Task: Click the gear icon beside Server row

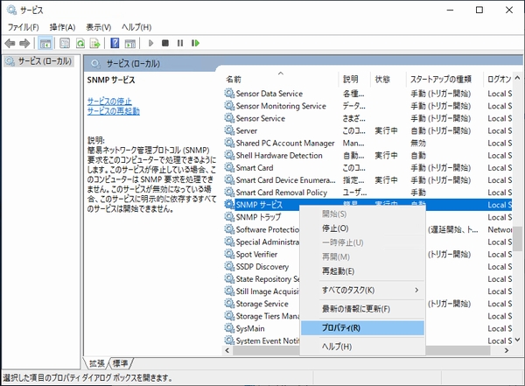Action: pyautogui.click(x=229, y=130)
